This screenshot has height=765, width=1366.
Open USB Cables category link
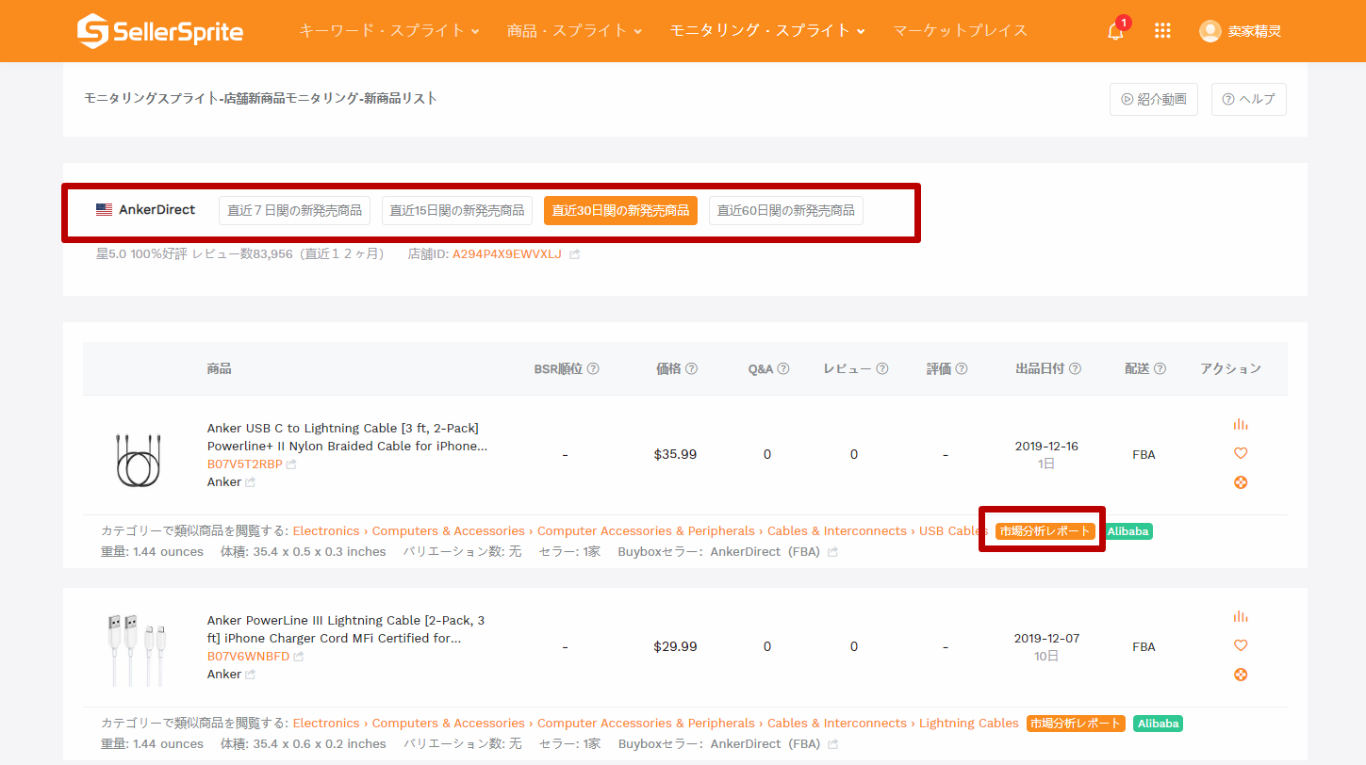tap(953, 531)
